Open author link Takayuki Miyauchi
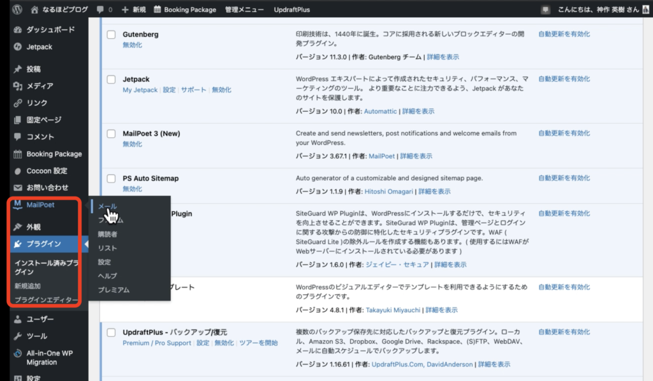Image resolution: width=653 pixels, height=381 pixels. pos(393,310)
